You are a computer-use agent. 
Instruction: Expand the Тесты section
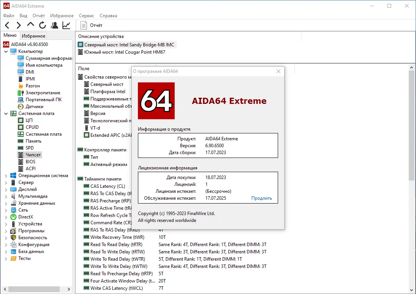(x=5, y=258)
